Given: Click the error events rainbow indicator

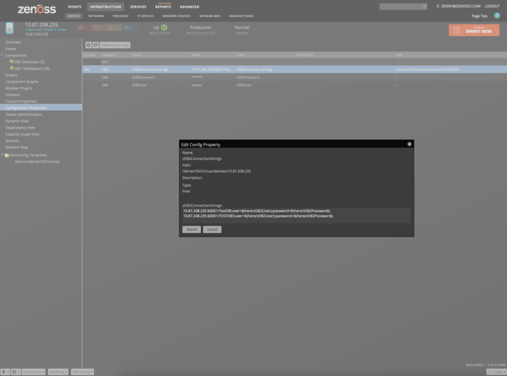Looking at the screenshot, I should (99, 28).
